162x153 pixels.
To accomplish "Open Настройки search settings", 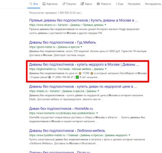I will coord(134,4).
